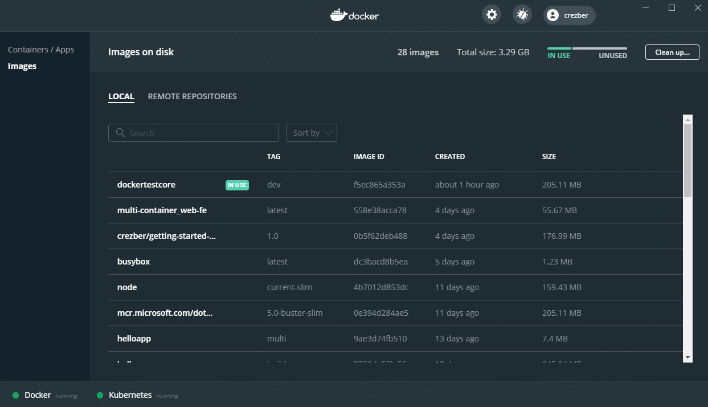Open the Settings gear icon

[x=492, y=15]
